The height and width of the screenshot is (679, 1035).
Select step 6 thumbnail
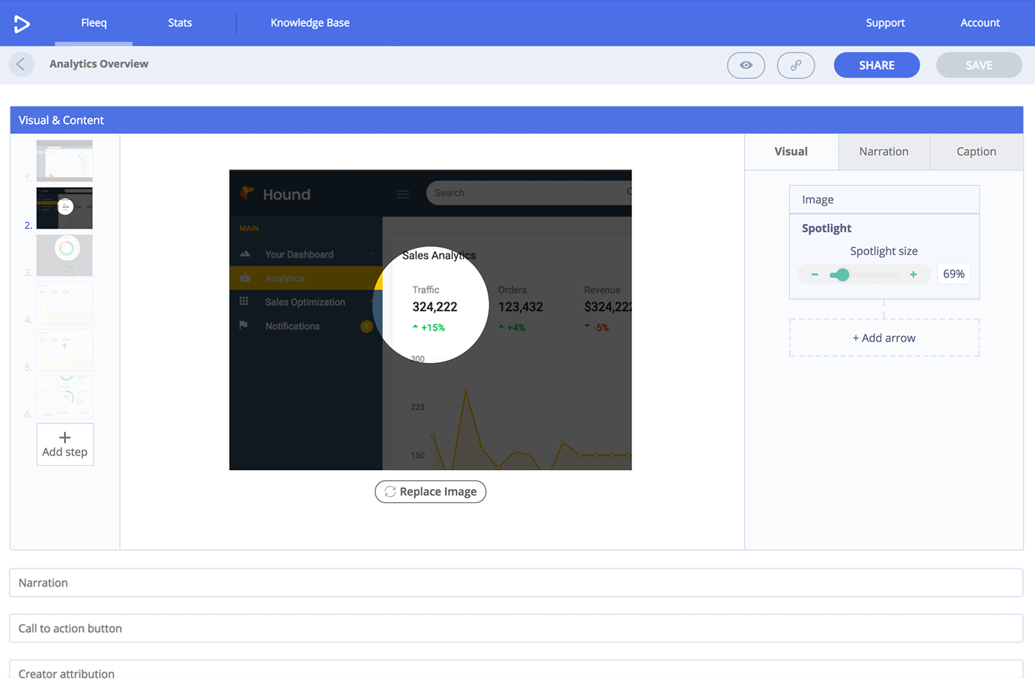point(65,397)
